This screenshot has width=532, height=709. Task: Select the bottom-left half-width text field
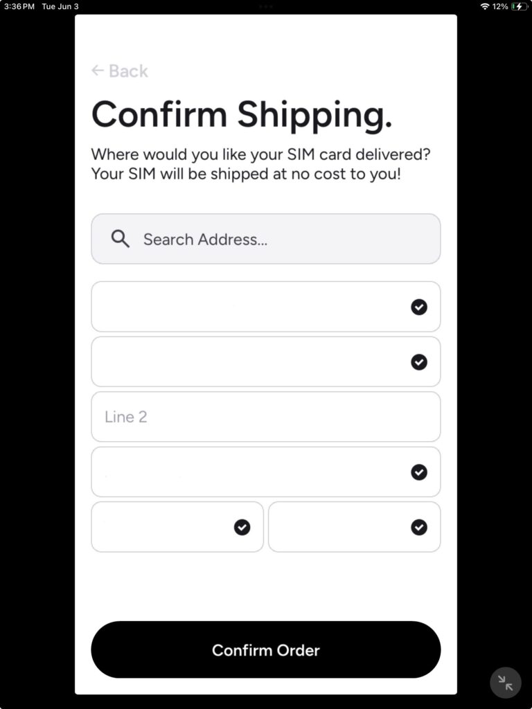pos(163,528)
